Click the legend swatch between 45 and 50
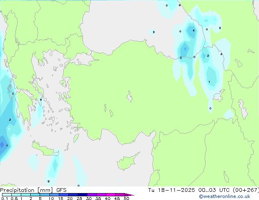This screenshot has height=200, width=259. click(x=120, y=195)
